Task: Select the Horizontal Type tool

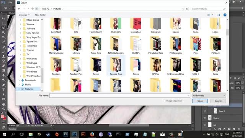Action: click(3, 90)
